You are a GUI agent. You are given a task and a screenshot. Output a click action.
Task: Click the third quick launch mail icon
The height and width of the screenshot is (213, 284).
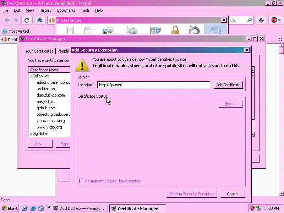point(41,208)
